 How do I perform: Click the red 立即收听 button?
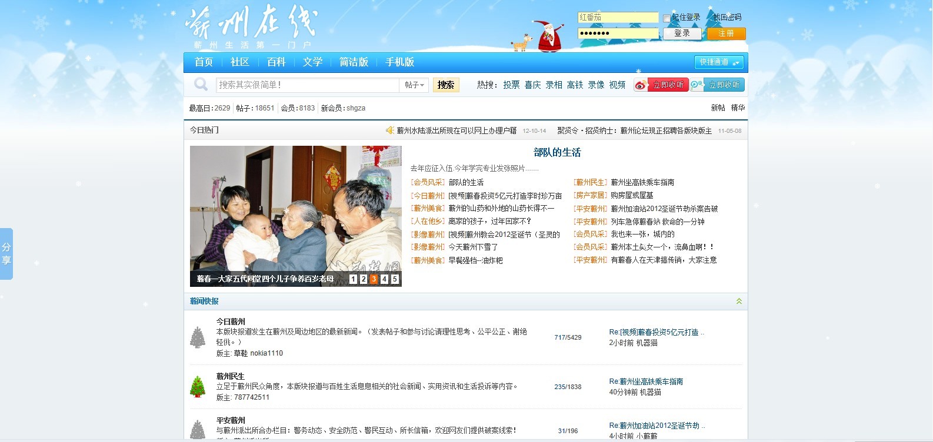668,85
